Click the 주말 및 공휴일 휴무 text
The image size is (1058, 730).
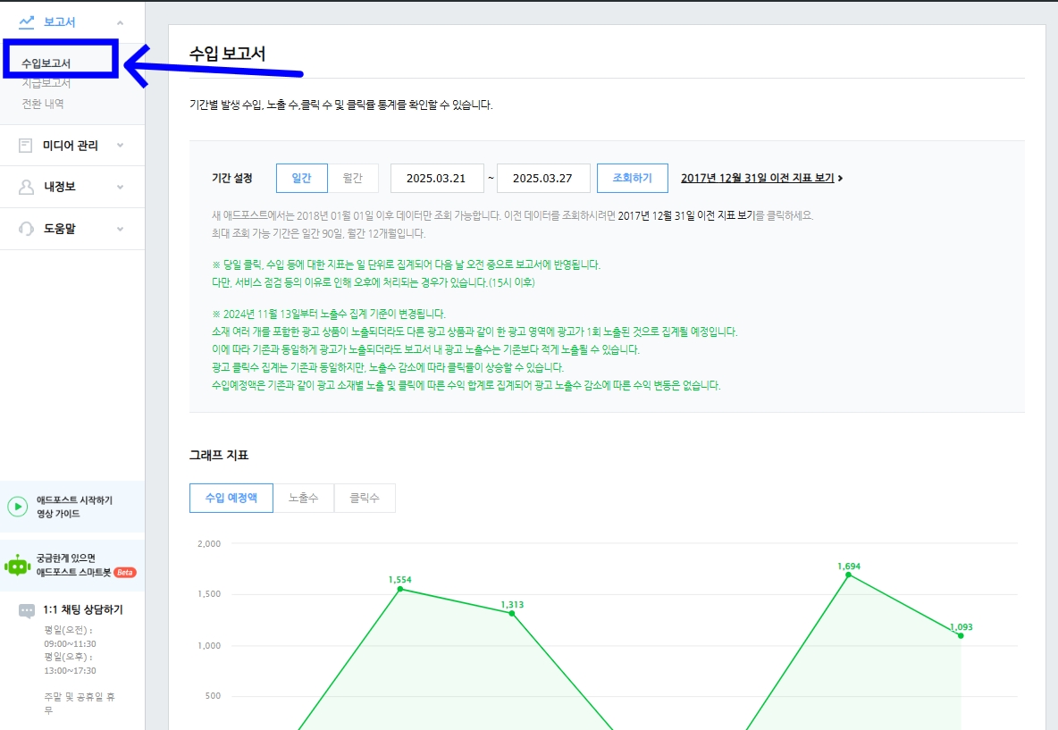pos(80,704)
